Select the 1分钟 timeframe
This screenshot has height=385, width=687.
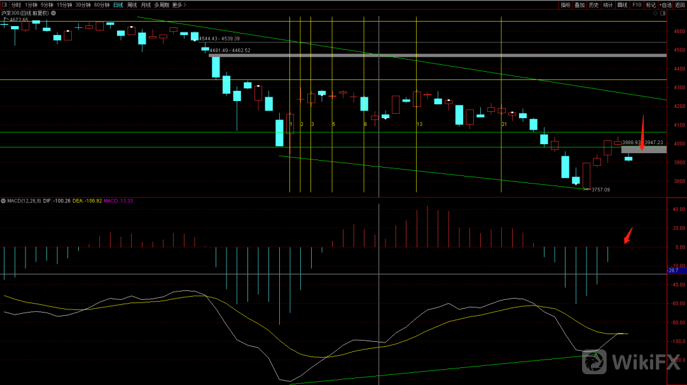31,4
